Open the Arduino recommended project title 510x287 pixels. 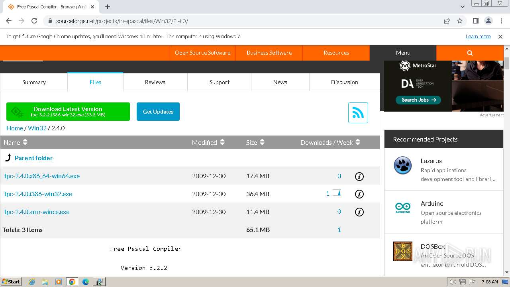pos(432,203)
